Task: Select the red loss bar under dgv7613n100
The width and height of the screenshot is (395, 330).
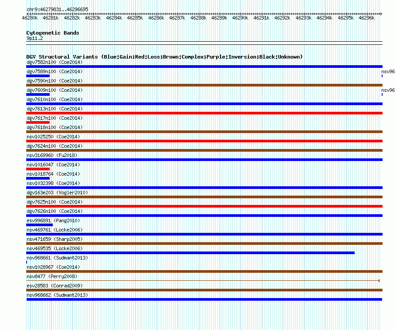Action: 204,113
